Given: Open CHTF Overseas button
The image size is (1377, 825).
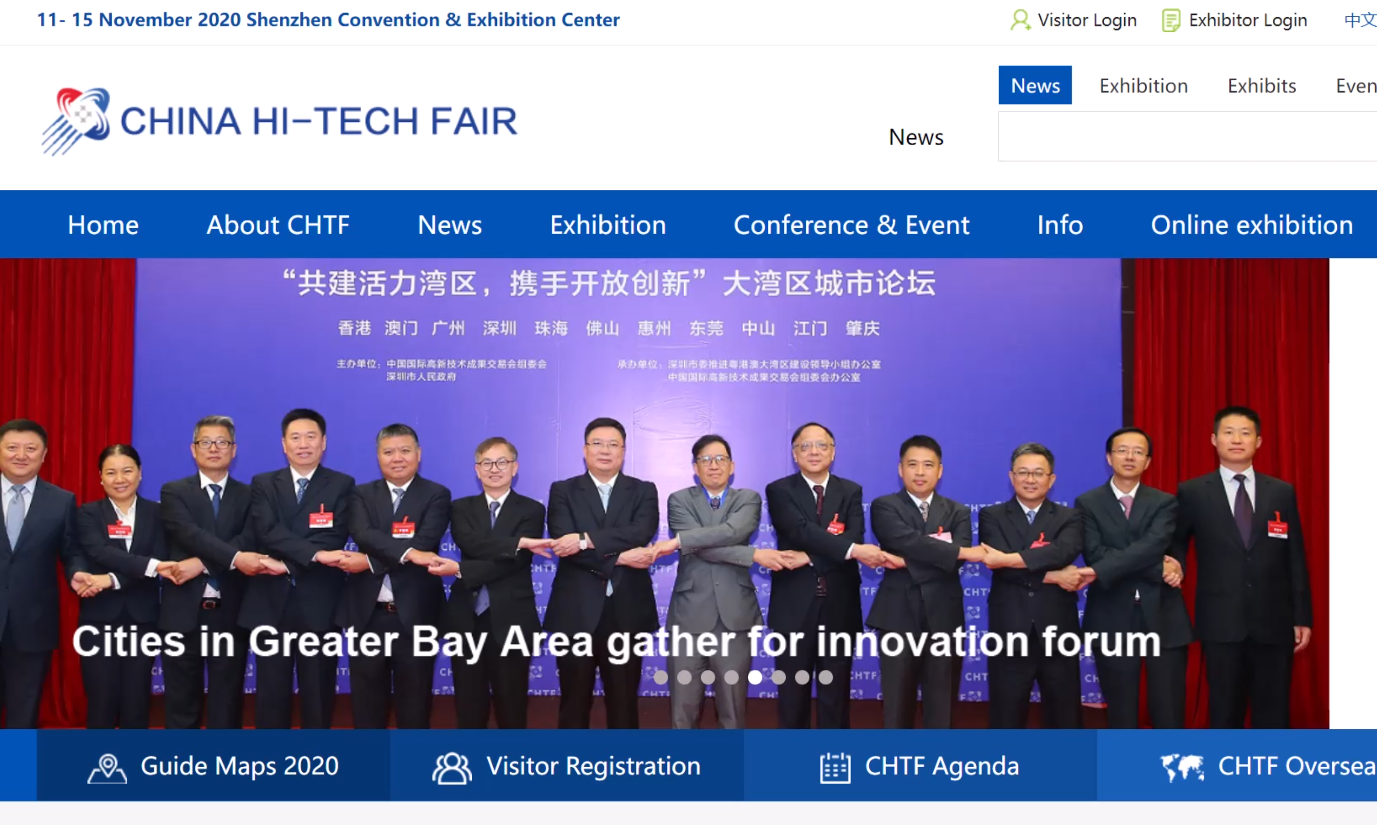Looking at the screenshot, I should (x=1237, y=765).
